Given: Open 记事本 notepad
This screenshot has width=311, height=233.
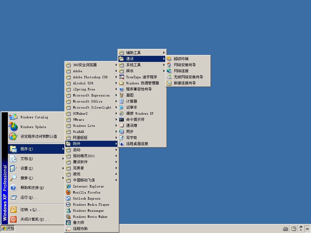Looking at the screenshot, I should click(x=142, y=107).
